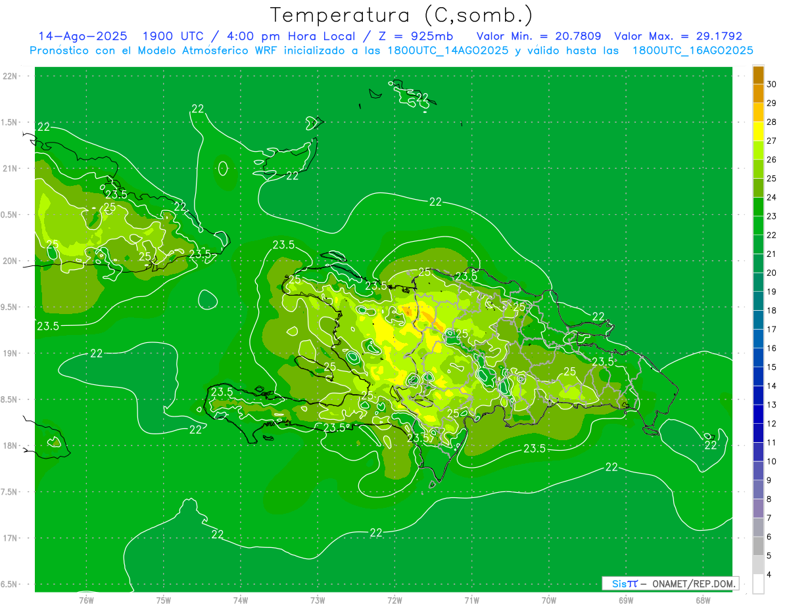Click the '22N' latitude axis label
789x609 pixels.
[11, 76]
